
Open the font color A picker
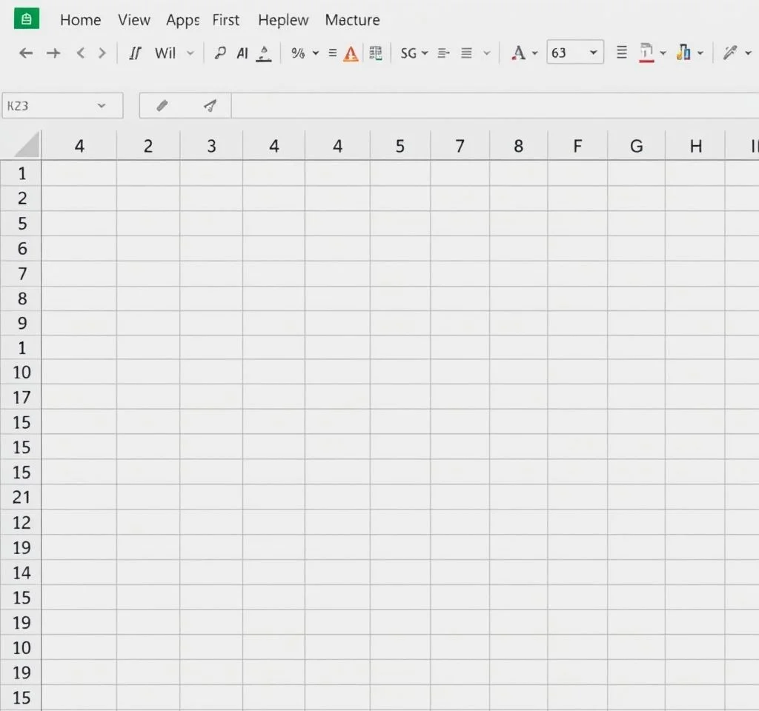click(x=519, y=53)
